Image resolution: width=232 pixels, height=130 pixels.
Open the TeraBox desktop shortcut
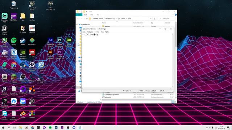[x=14, y=102]
